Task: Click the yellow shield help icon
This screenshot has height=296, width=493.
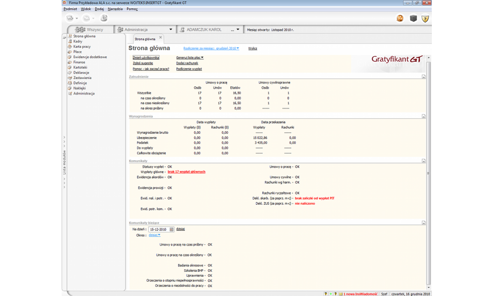Action: point(425,19)
